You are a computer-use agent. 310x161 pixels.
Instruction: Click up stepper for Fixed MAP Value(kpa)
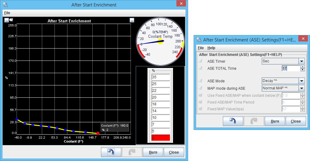coord(303,107)
